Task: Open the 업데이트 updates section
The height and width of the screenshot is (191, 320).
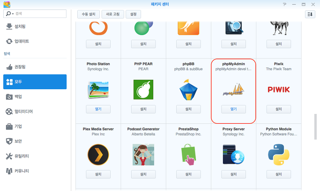Action: [35, 41]
